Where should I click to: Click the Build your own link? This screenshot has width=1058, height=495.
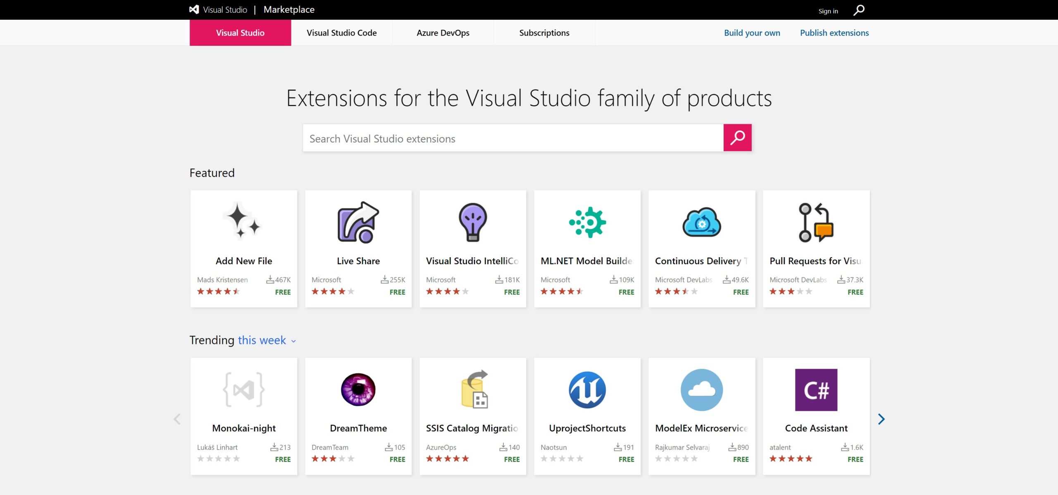coord(752,32)
